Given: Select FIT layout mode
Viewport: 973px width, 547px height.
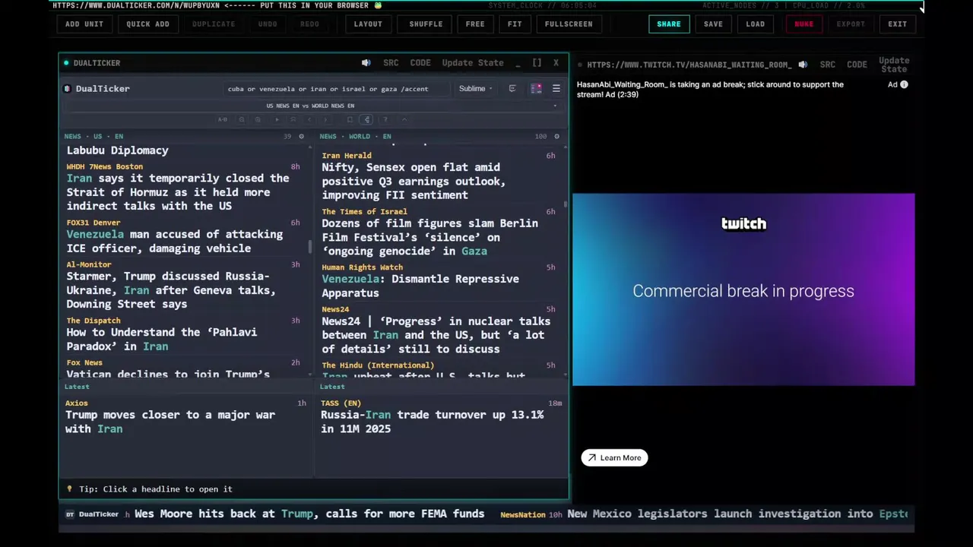Looking at the screenshot, I should click(515, 24).
